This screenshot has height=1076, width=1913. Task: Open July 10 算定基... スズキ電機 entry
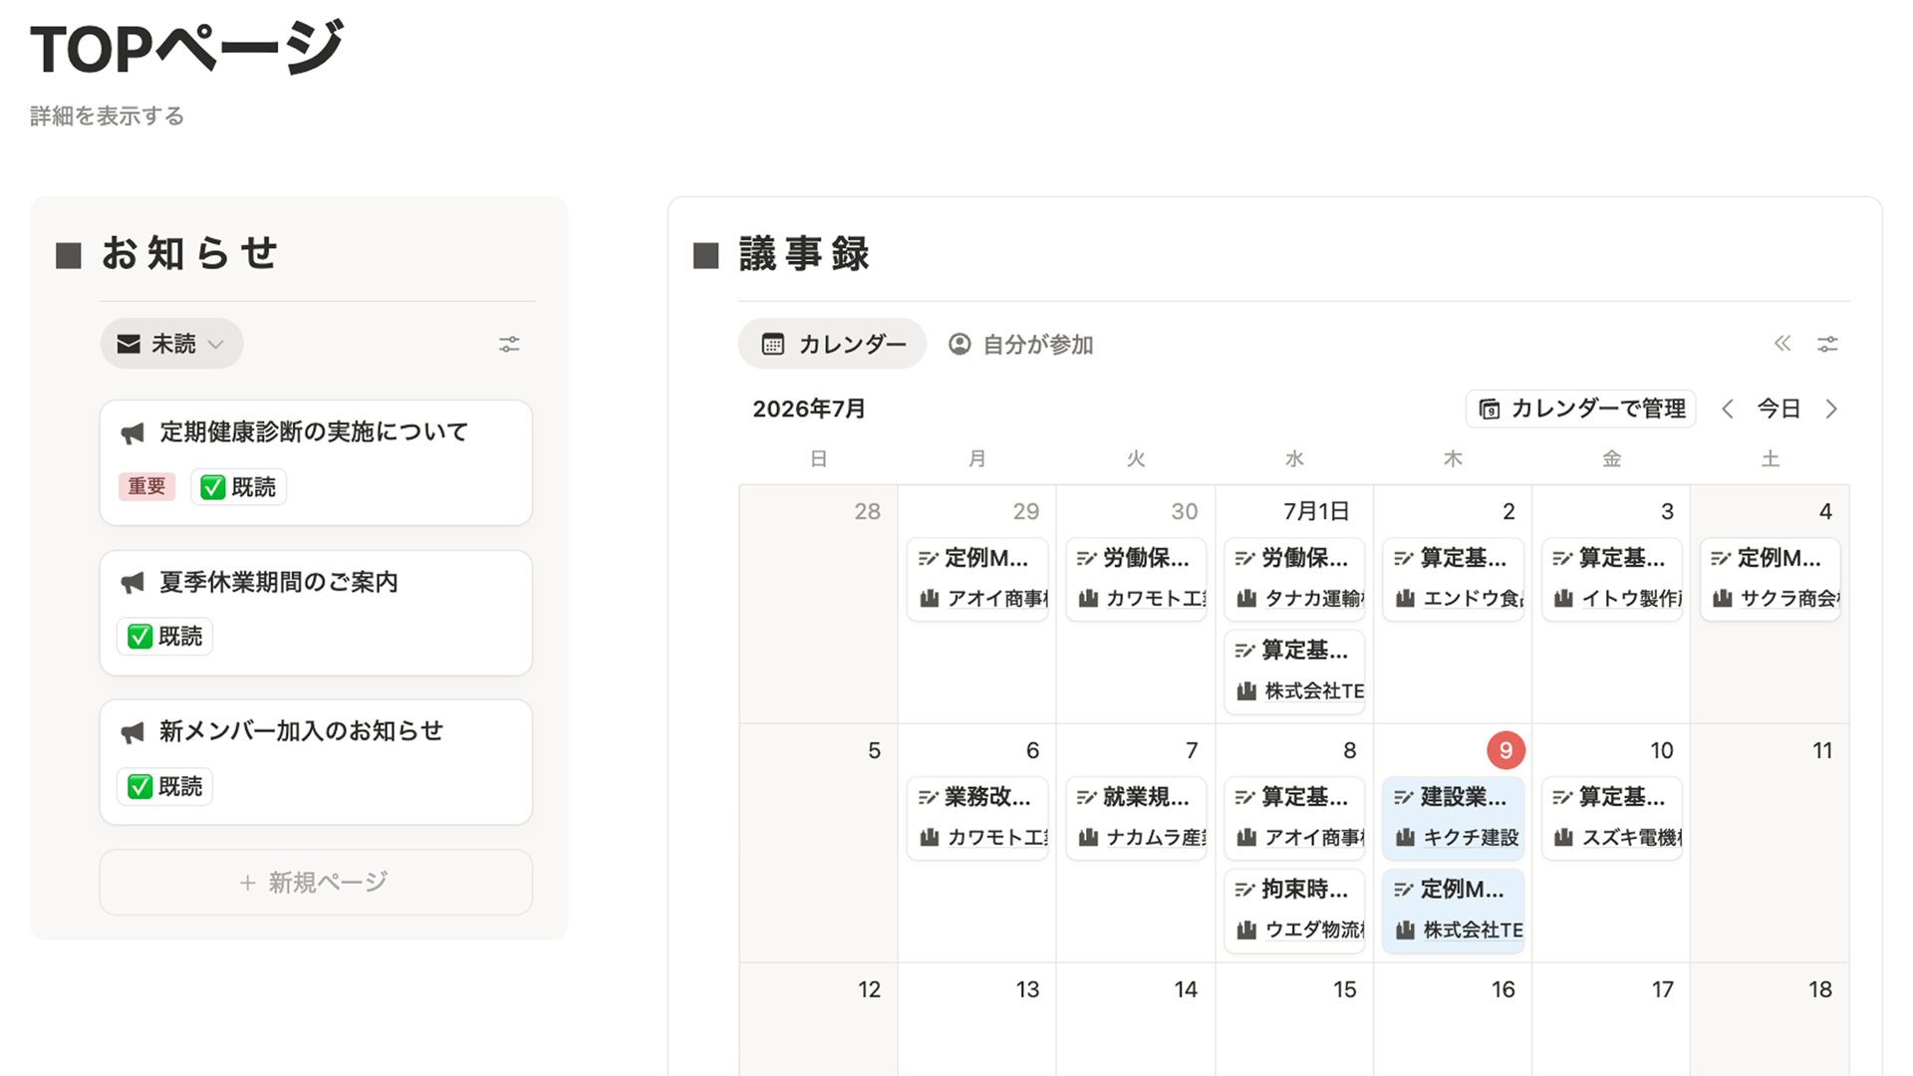tap(1612, 818)
